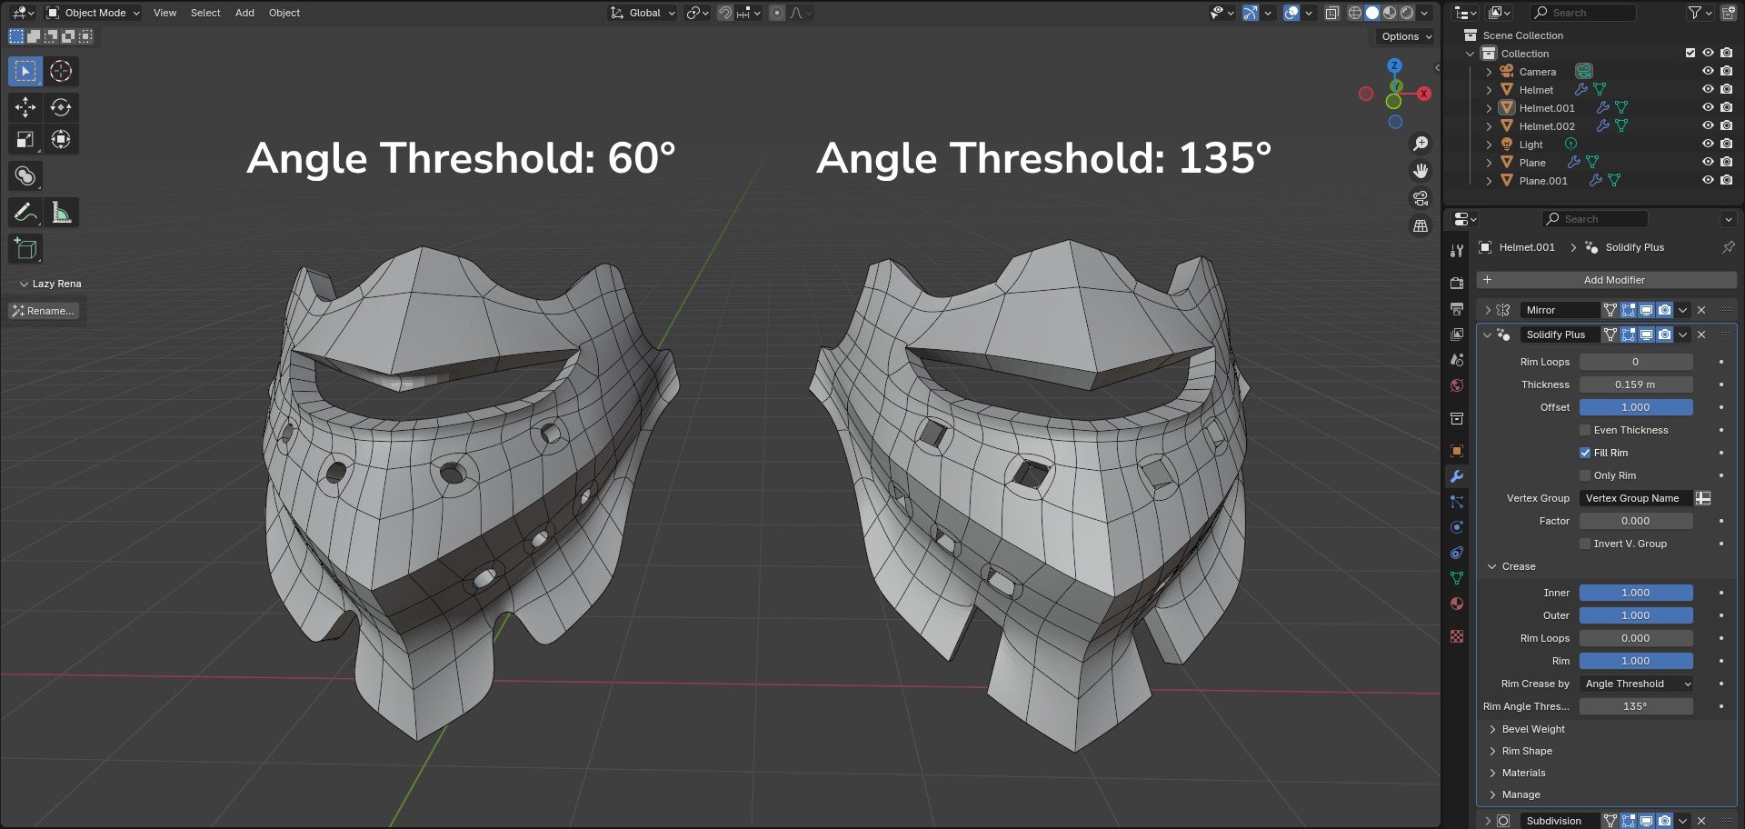The height and width of the screenshot is (829, 1745).
Task: Select the Annotate pencil tool
Action: click(x=25, y=213)
